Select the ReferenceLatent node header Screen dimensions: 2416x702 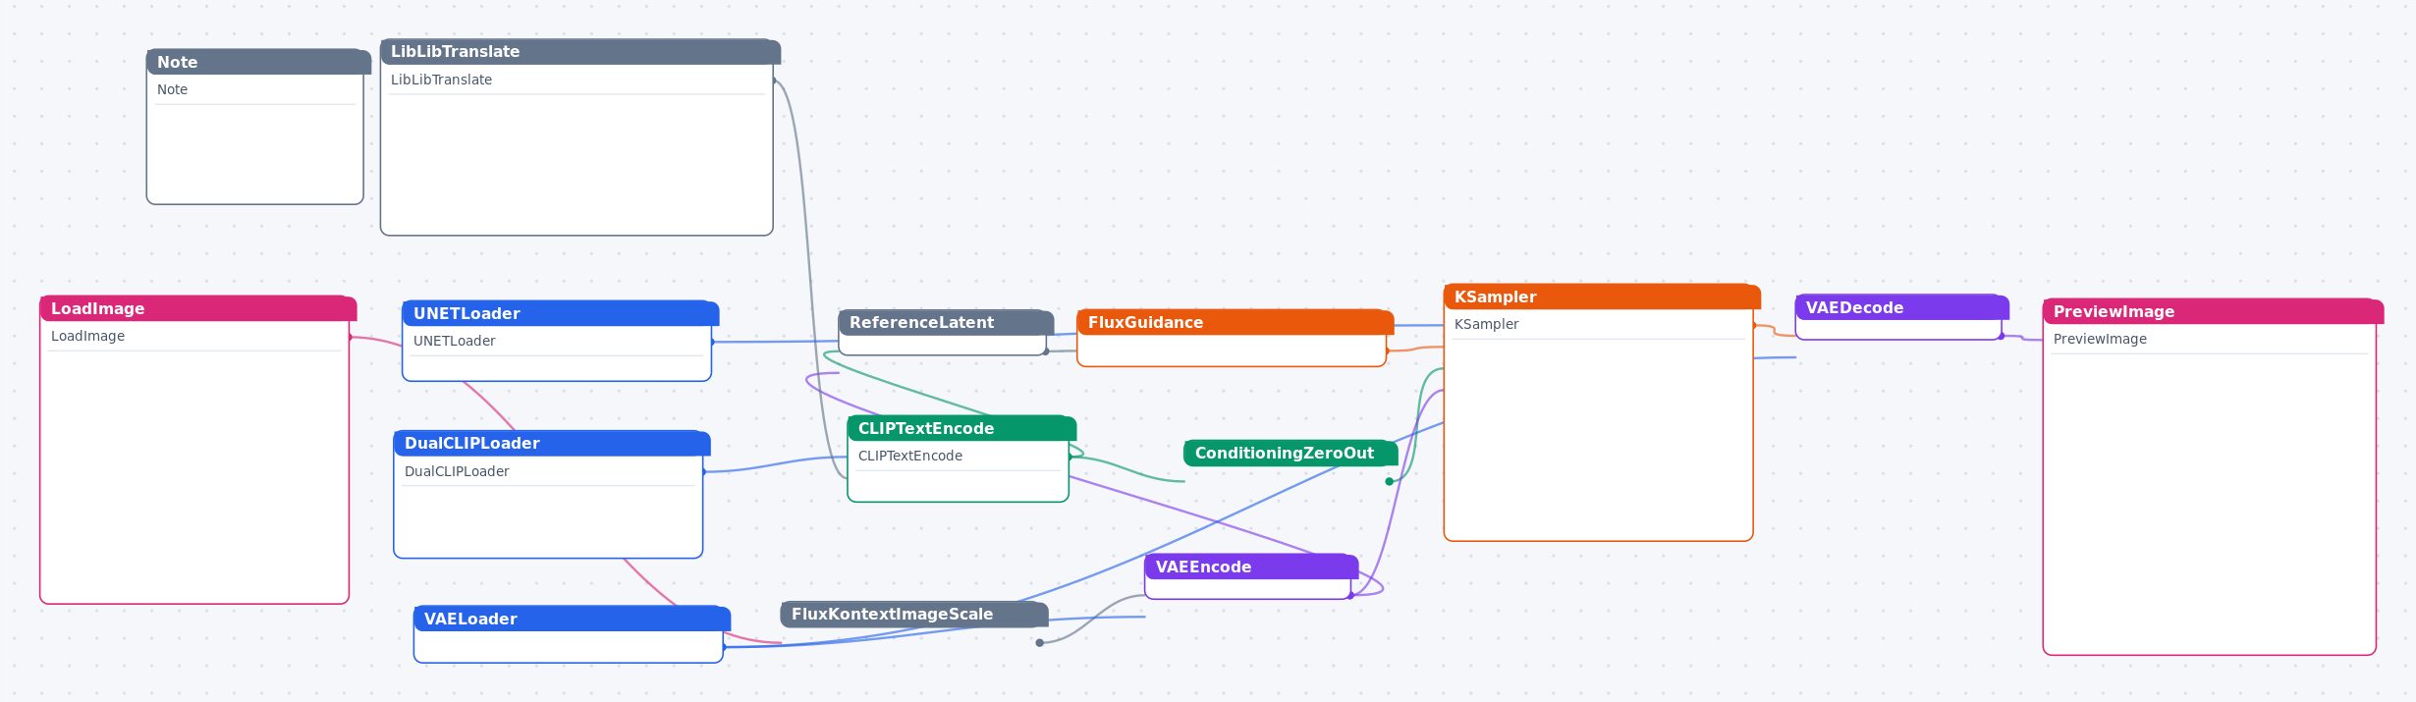(x=946, y=322)
